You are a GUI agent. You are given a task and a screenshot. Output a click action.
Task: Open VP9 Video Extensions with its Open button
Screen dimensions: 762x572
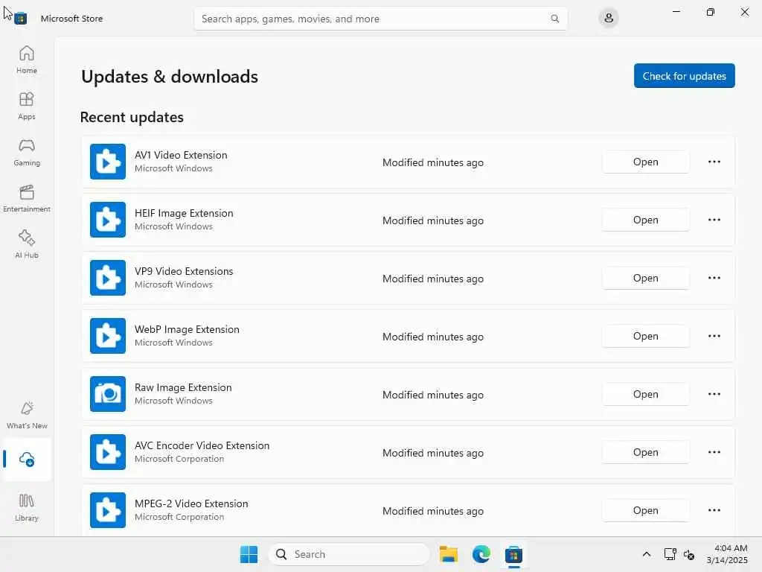(x=645, y=279)
